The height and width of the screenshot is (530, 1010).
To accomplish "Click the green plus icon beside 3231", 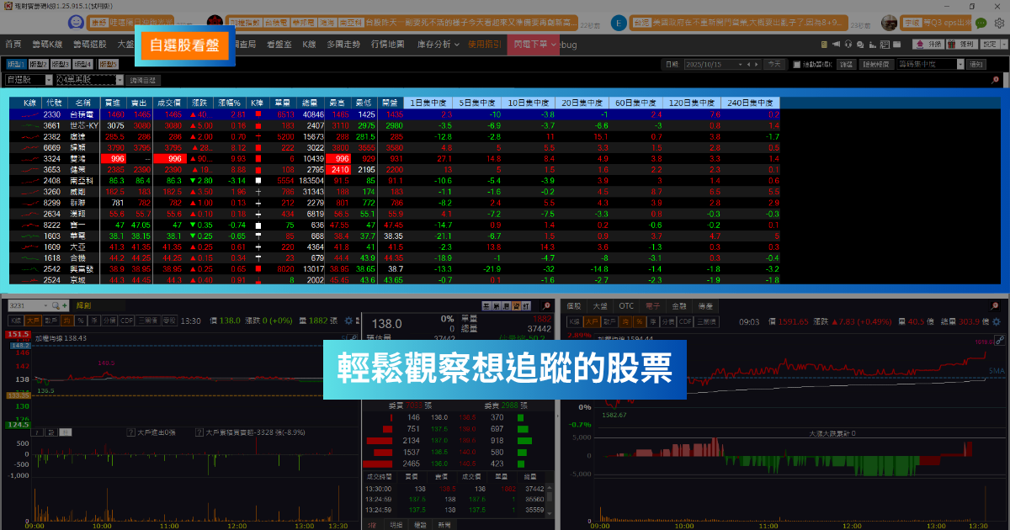I will coord(65,305).
